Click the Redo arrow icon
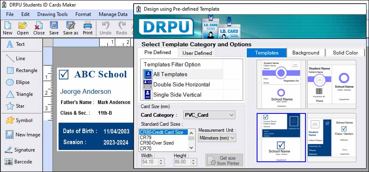Screen dimensions: 369x172 click(x=122, y=25)
